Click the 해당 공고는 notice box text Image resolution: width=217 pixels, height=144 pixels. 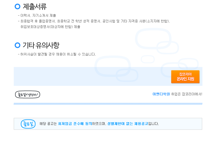tap(99, 124)
